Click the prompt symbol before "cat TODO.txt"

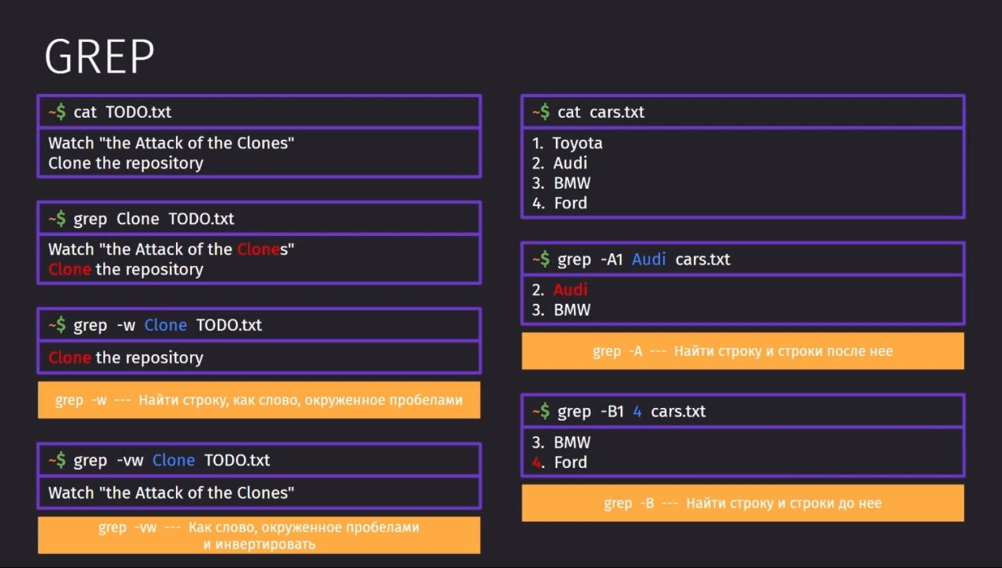57,111
